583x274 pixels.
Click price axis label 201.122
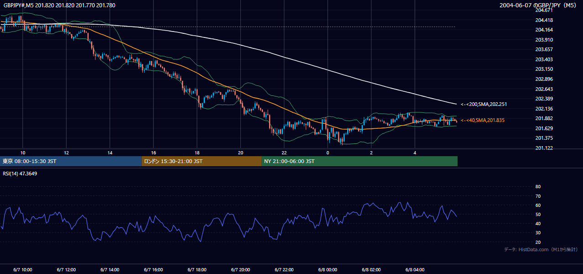pos(544,148)
